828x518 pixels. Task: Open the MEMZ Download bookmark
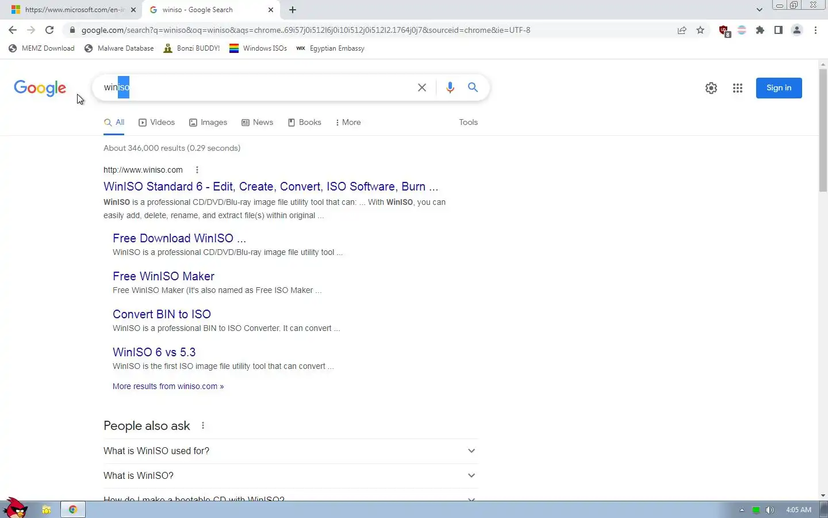pos(42,48)
